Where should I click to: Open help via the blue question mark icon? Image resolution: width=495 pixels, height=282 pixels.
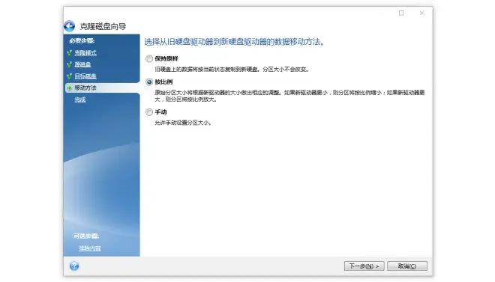point(74,266)
